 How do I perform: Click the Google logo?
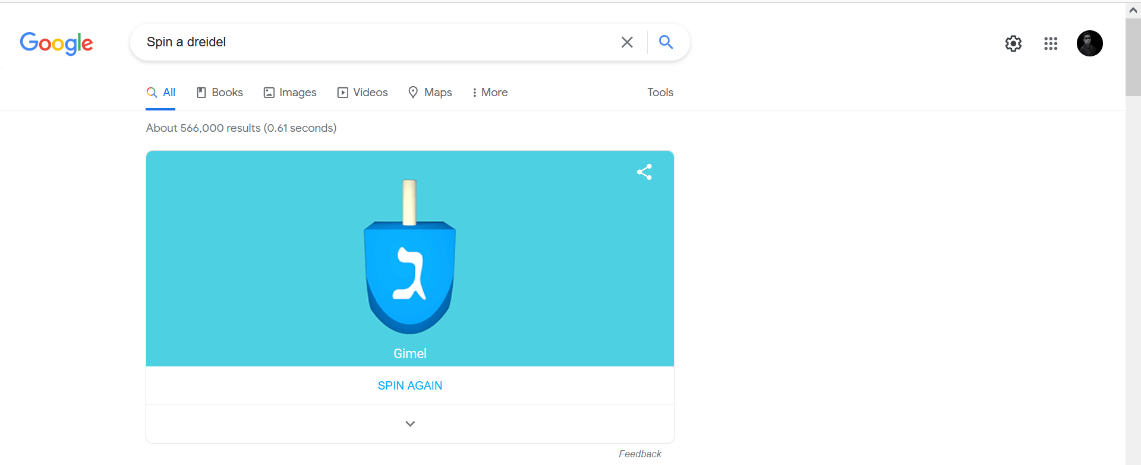pos(56,43)
